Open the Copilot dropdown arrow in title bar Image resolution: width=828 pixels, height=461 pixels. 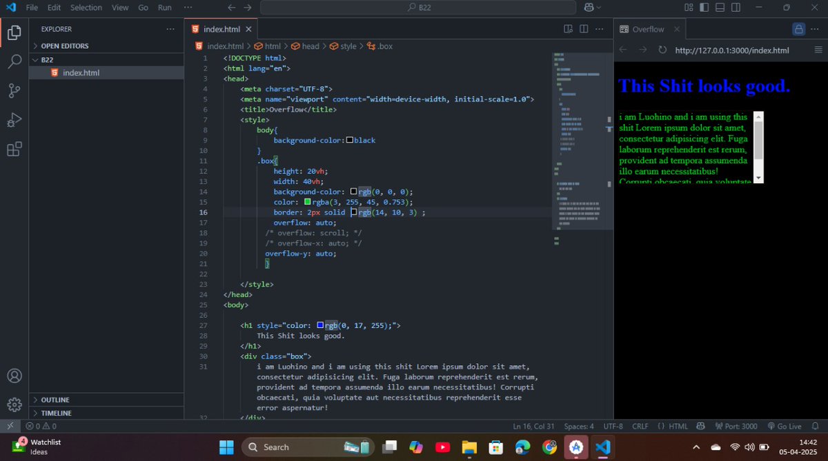(x=598, y=8)
